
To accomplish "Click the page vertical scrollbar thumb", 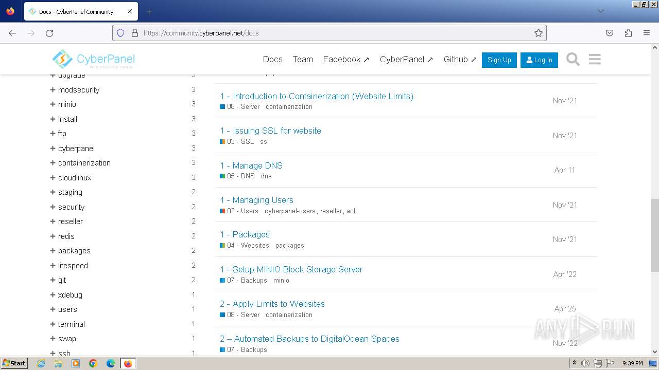I will [655, 235].
